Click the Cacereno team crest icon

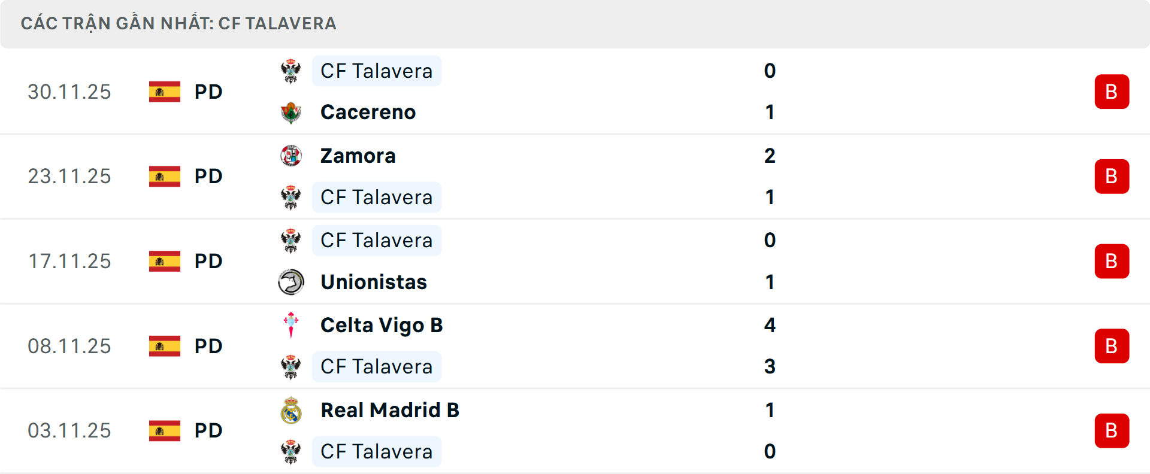point(291,113)
